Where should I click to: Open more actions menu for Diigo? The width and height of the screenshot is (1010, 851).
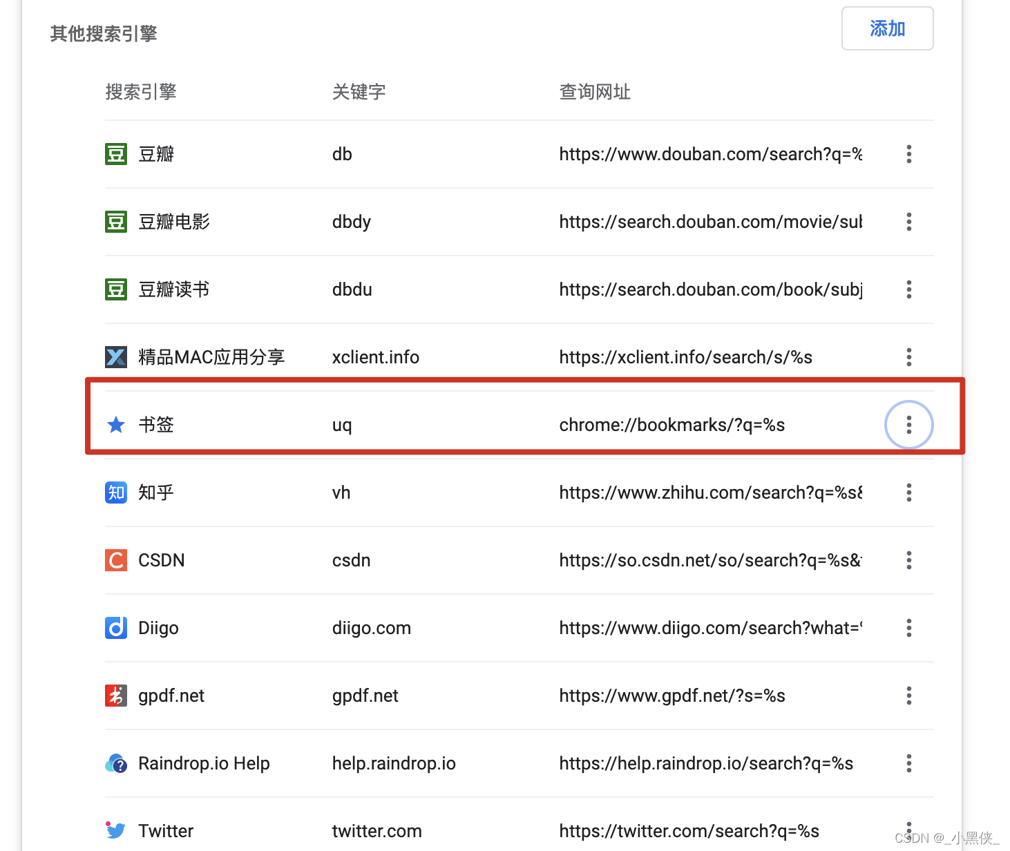pos(908,628)
